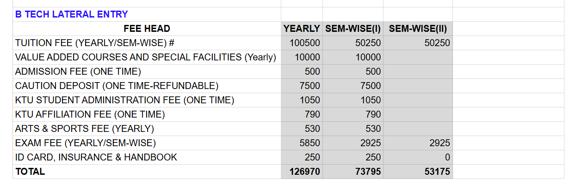Select the SEM-WISE(I) total 73795
This screenshot has height=190, width=576.
[x=353, y=172]
